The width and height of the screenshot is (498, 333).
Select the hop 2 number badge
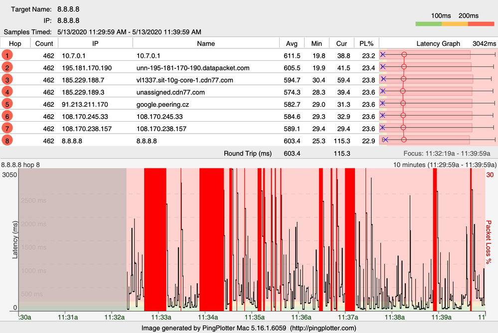coord(7,67)
